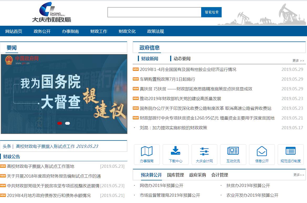Open the 下载中心 download icon
The image size is (307, 203).
tap(175, 152)
